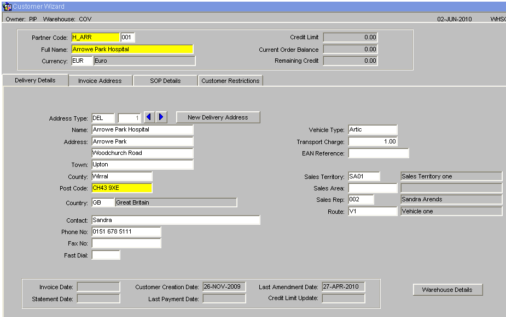The image size is (506, 317).
Task: Click the empty Invoice Date field
Action: (98, 287)
